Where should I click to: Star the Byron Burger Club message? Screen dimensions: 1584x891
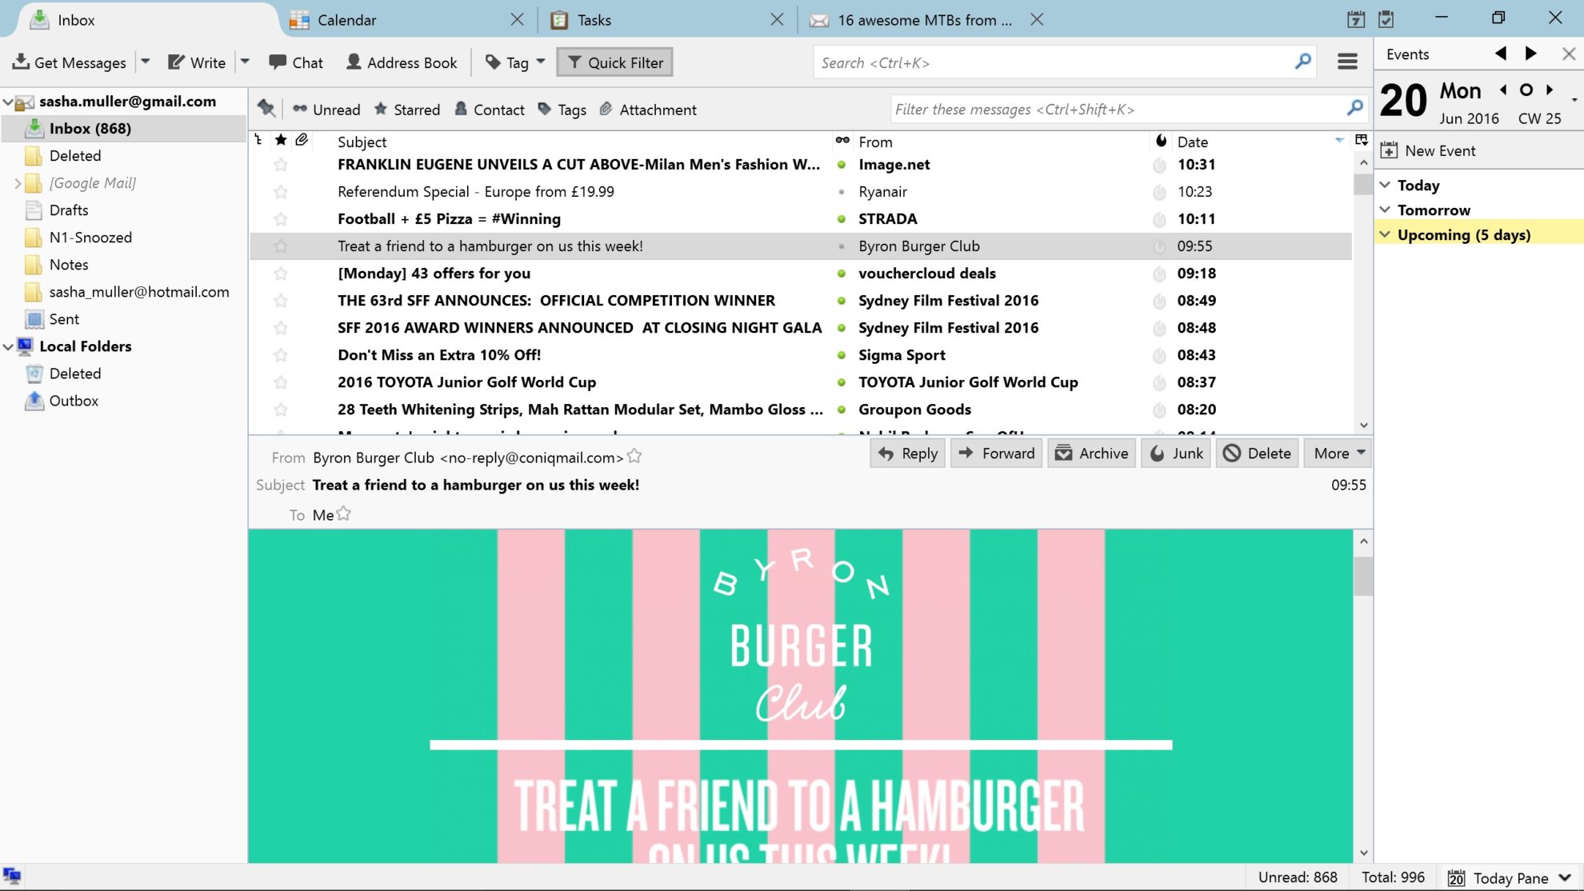point(280,246)
